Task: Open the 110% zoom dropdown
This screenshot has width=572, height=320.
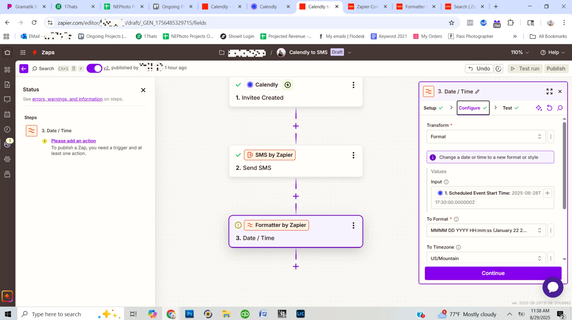Action: point(520,52)
